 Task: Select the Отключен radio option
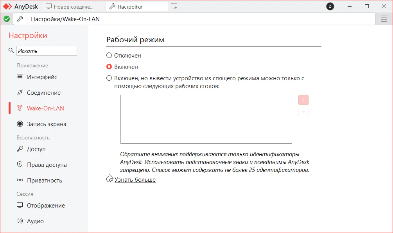coord(109,56)
